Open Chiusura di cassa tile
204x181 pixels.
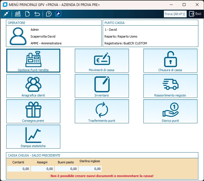pos(170,61)
